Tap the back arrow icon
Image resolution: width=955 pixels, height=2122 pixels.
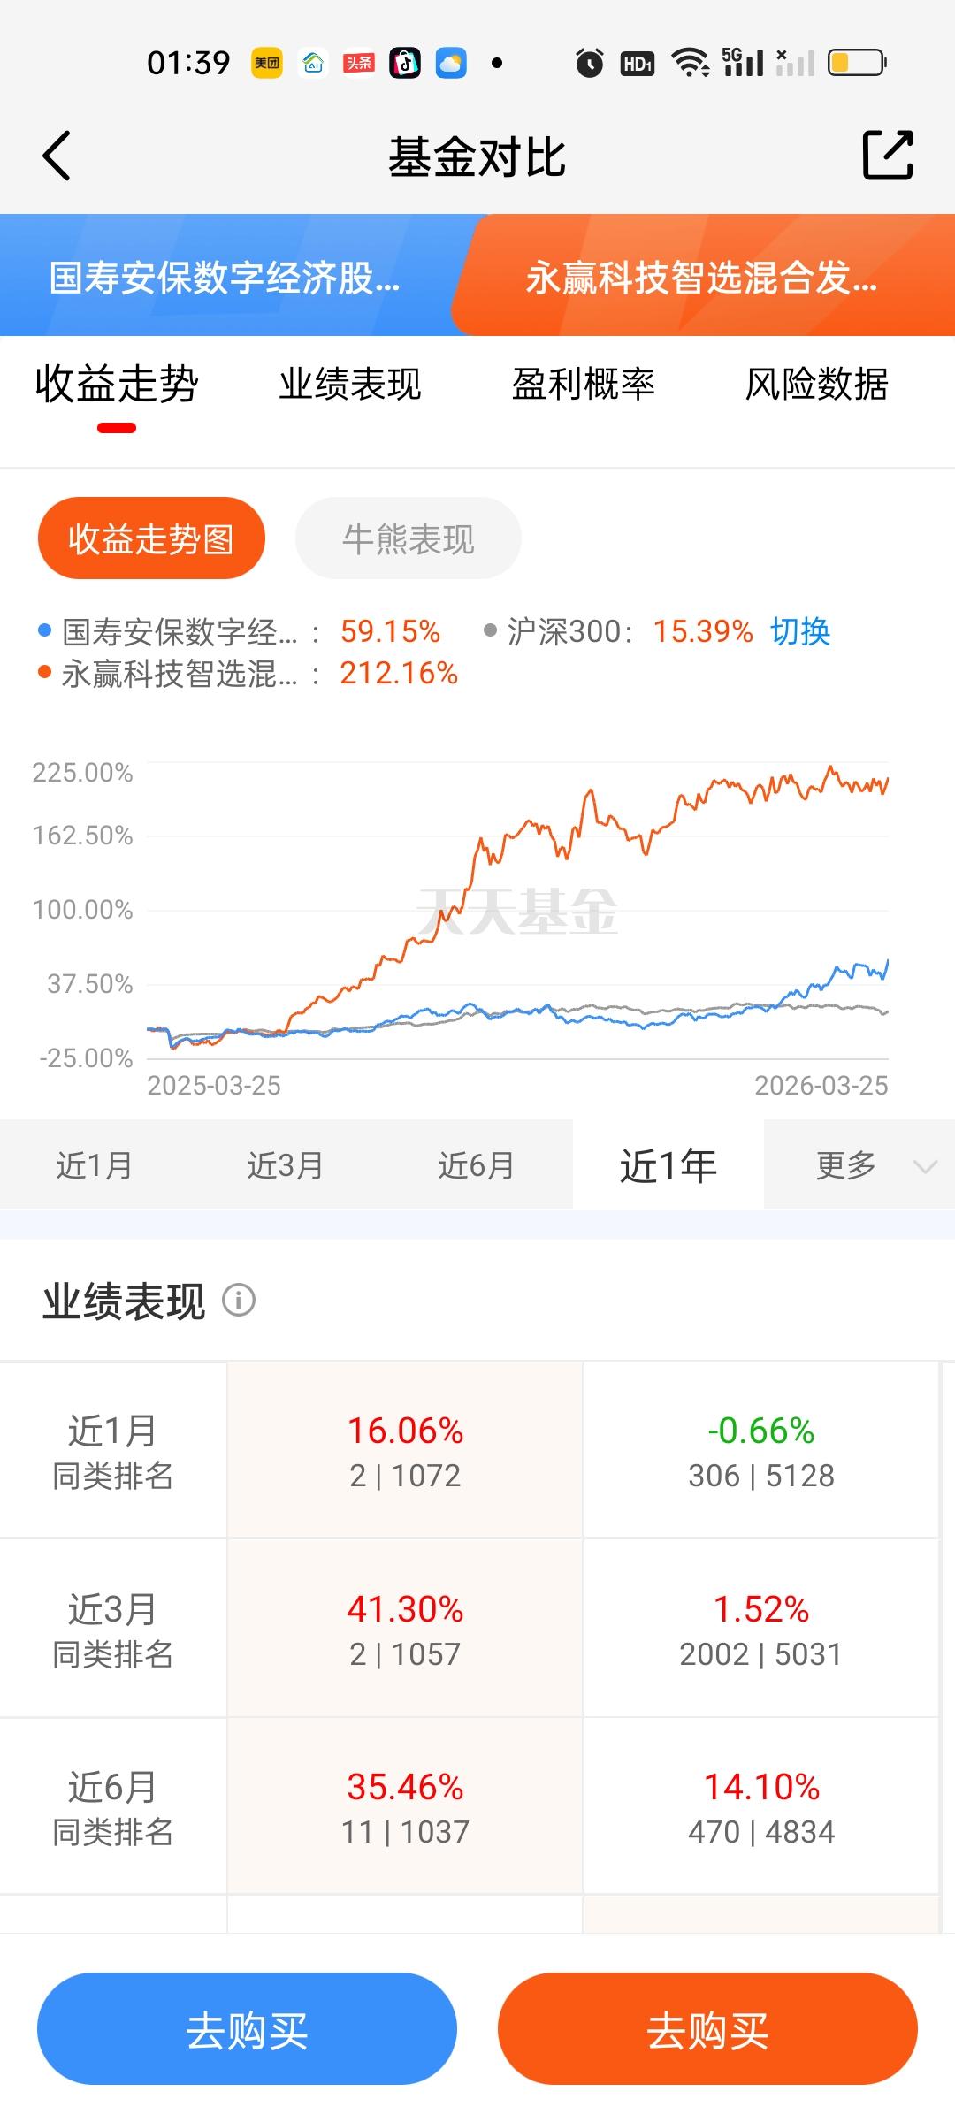coord(57,156)
